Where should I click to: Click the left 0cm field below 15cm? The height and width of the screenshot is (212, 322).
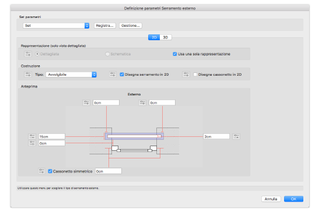[x=52, y=143]
